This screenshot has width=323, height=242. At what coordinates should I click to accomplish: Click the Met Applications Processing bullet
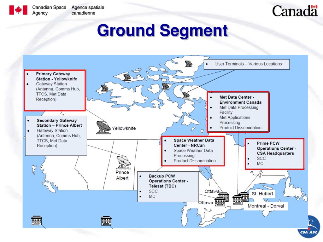click(235, 120)
